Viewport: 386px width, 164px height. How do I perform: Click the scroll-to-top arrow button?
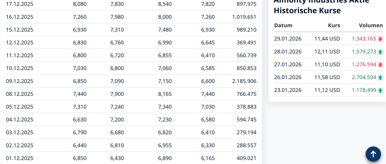coord(373,154)
